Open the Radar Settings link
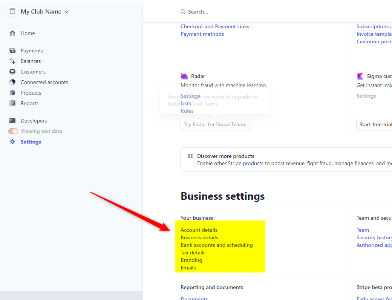The width and height of the screenshot is (392, 300). click(x=190, y=96)
